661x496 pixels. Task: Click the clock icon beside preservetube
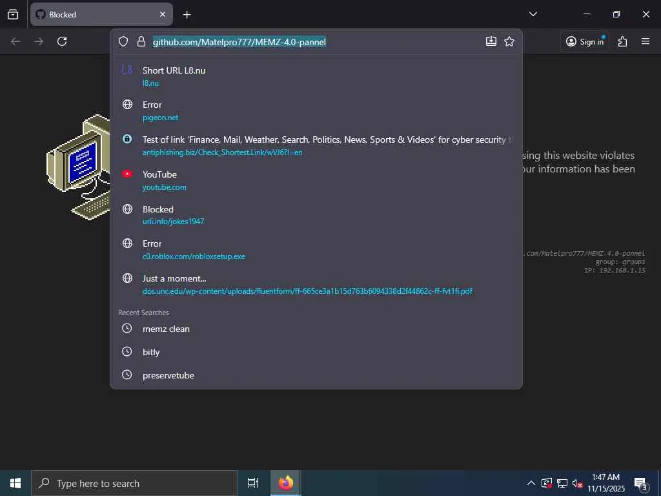(x=127, y=375)
